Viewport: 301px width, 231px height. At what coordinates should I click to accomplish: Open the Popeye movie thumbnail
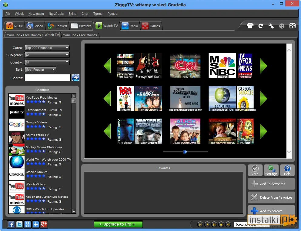click(x=125, y=99)
